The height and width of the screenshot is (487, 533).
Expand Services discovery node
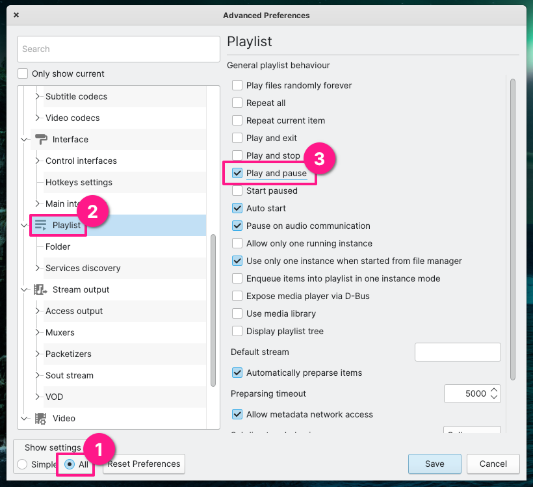pyautogui.click(x=38, y=268)
